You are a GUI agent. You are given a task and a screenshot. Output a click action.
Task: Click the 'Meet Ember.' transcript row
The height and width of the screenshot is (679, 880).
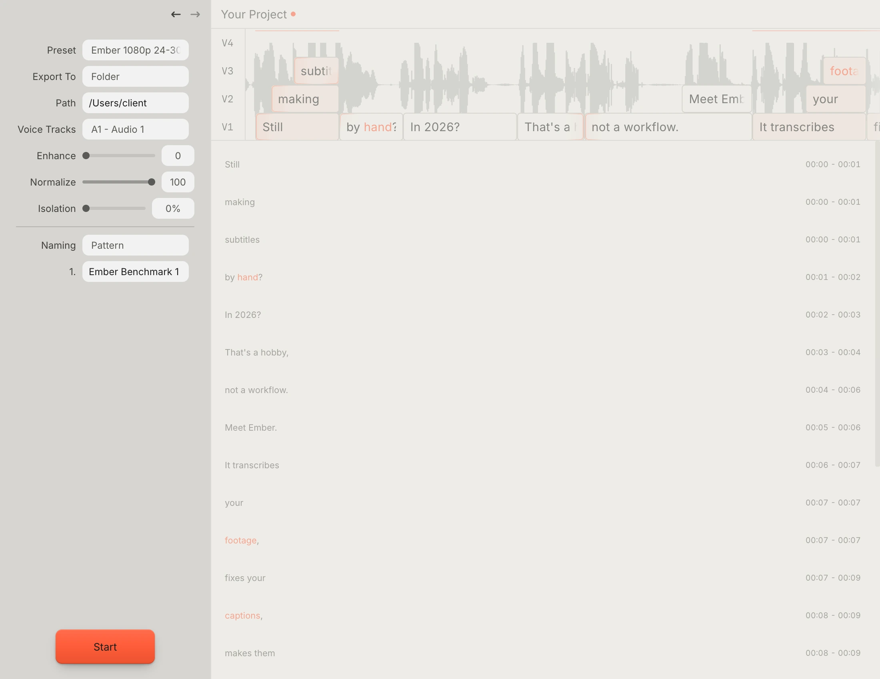click(542, 428)
